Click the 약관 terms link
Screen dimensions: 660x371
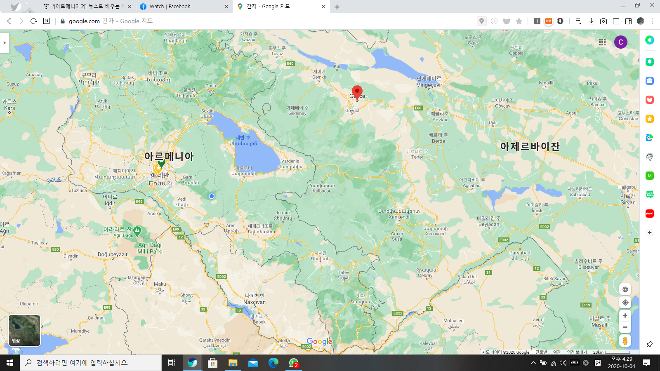[557, 352]
